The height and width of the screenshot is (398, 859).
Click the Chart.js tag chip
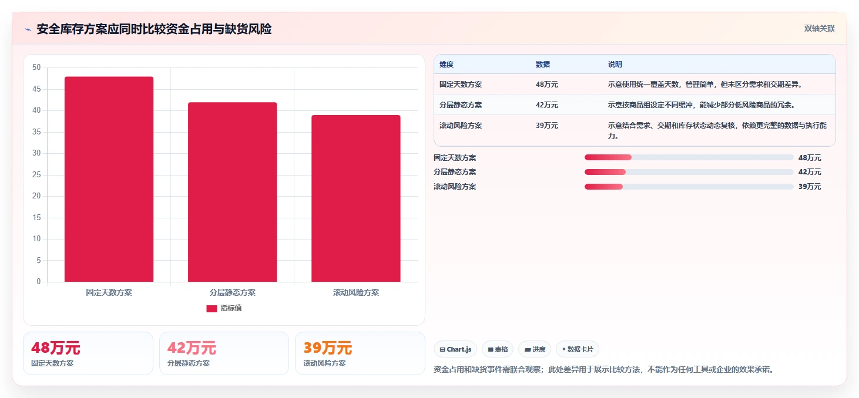455,349
